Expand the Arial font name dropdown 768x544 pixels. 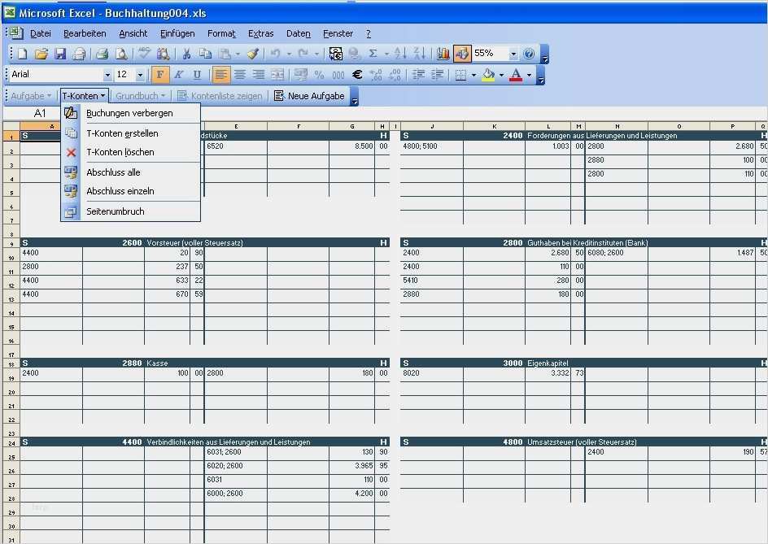(x=106, y=75)
